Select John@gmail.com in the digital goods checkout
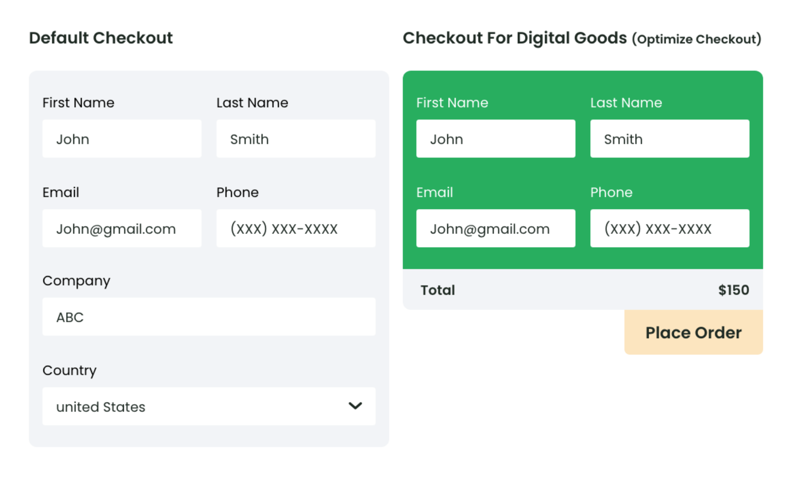The height and width of the screenshot is (479, 792). (x=496, y=228)
